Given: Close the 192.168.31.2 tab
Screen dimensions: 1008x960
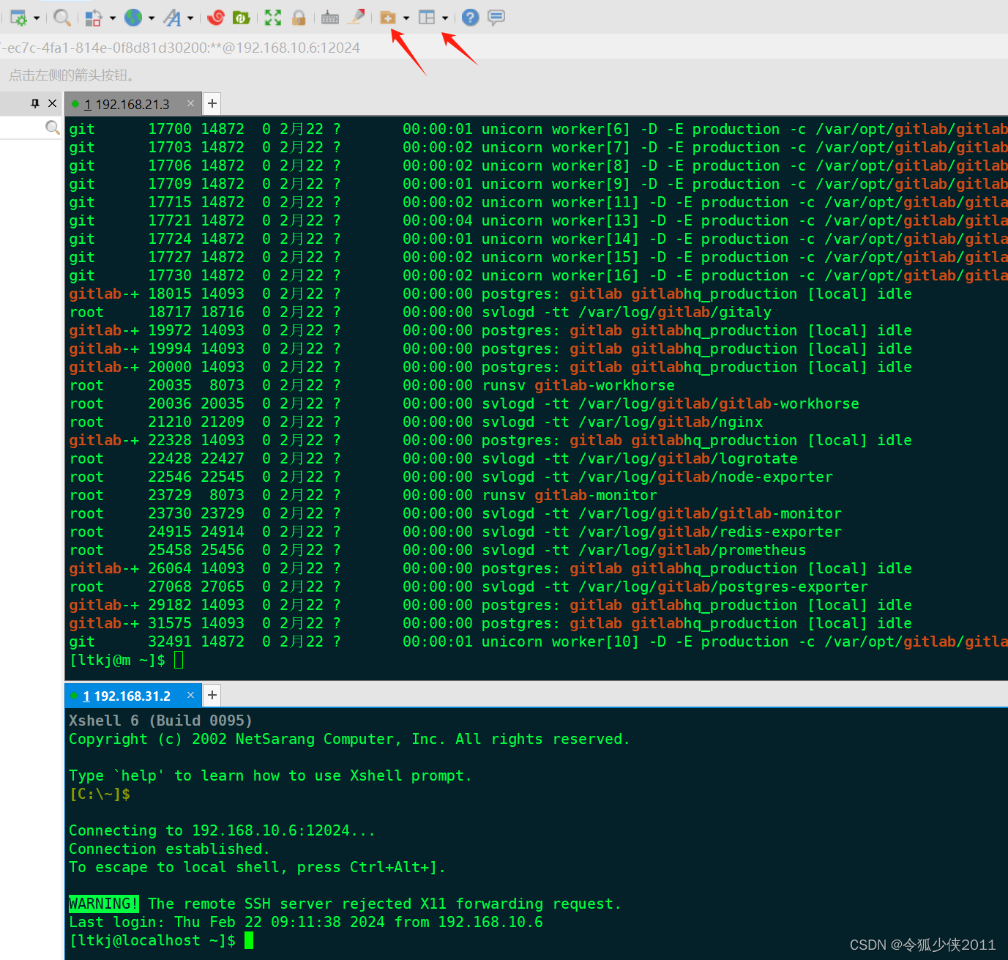Looking at the screenshot, I should (x=190, y=695).
